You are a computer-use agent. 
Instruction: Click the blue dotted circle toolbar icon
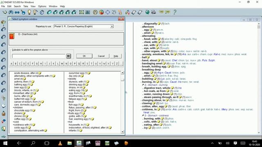point(108,12)
